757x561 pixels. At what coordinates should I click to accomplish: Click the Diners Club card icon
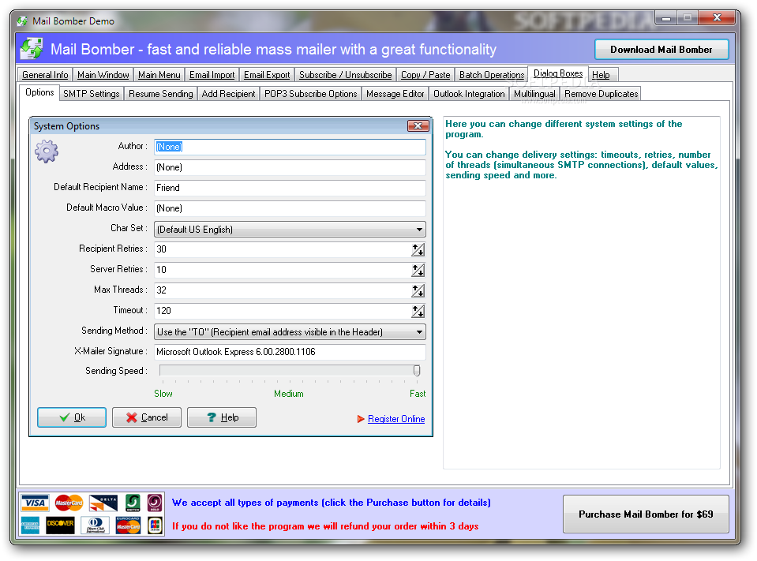click(x=95, y=525)
